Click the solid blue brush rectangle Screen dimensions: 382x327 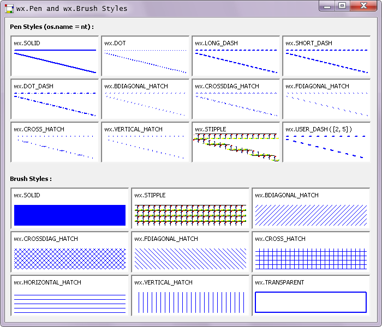point(70,215)
